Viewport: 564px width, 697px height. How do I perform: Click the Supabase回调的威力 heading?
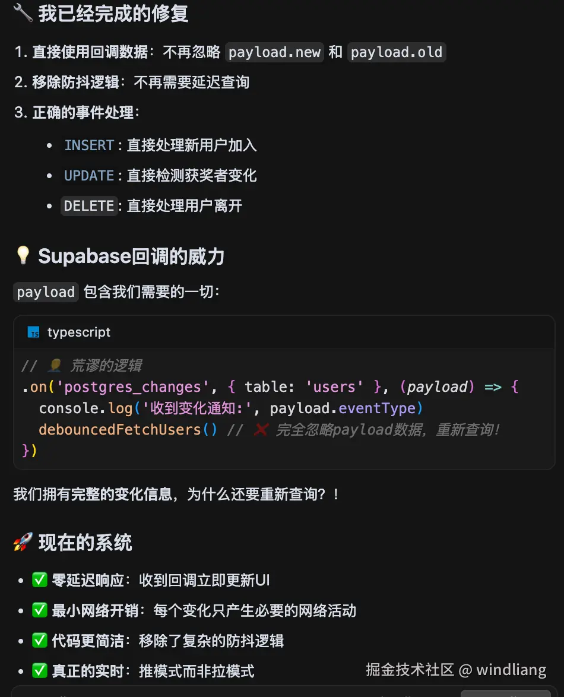point(131,256)
